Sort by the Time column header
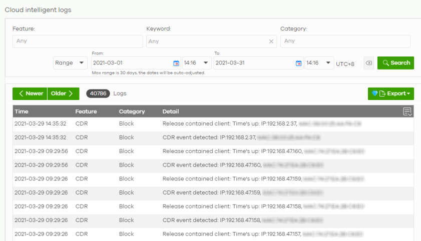Screen dimensions: 421x241 [x=22, y=111]
